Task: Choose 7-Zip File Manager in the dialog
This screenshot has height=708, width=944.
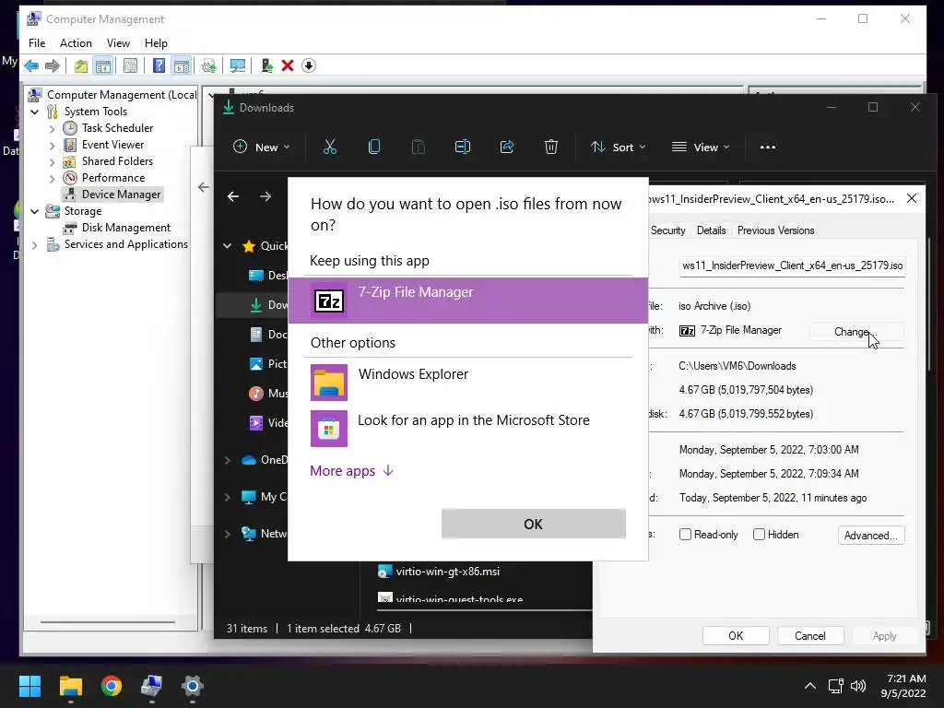Action: pyautogui.click(x=468, y=301)
